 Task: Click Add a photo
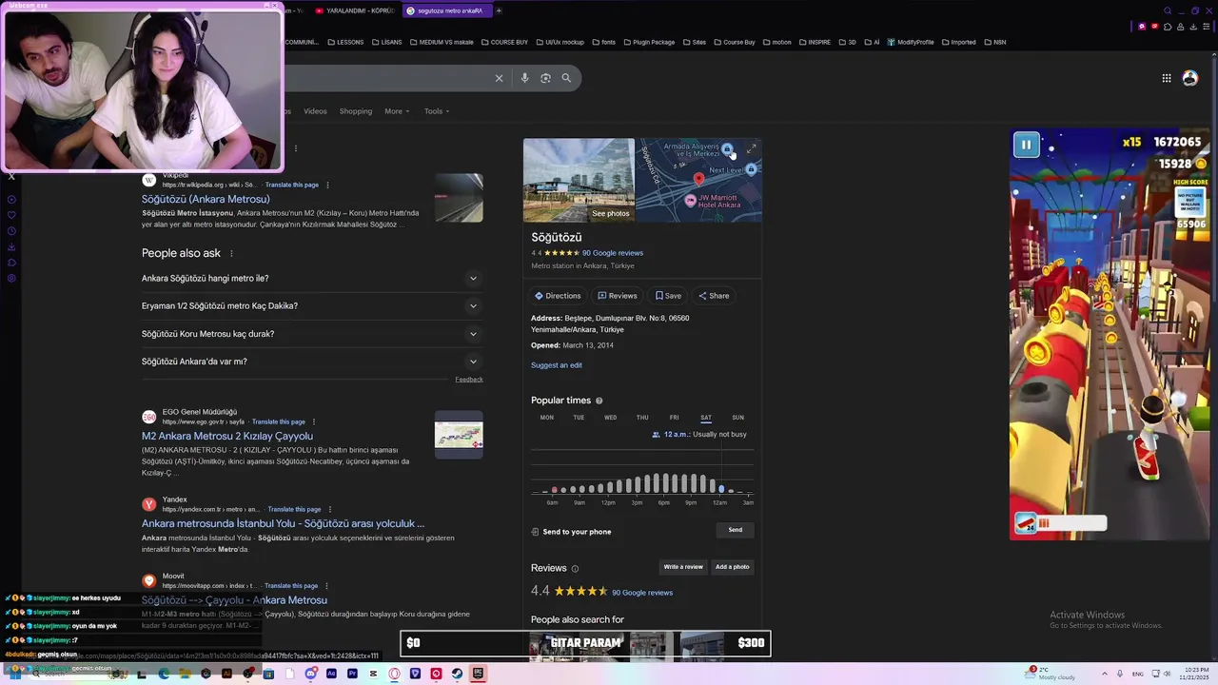click(733, 567)
